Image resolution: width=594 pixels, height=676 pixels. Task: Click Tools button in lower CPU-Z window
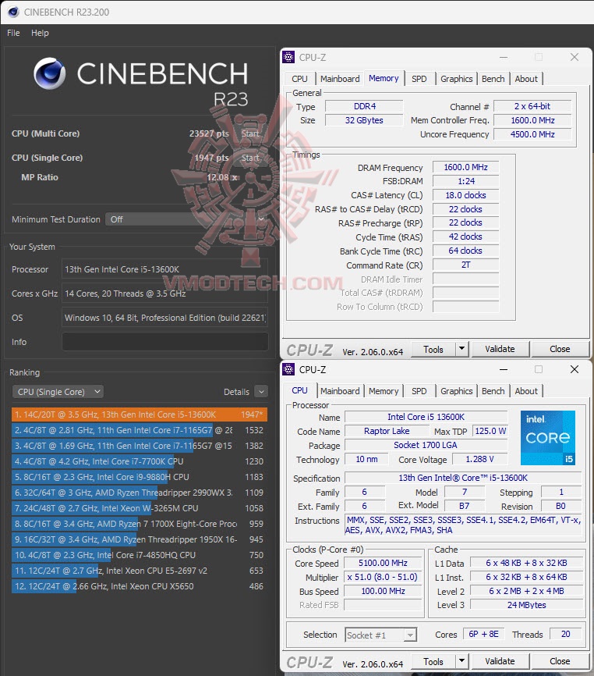pyautogui.click(x=433, y=661)
